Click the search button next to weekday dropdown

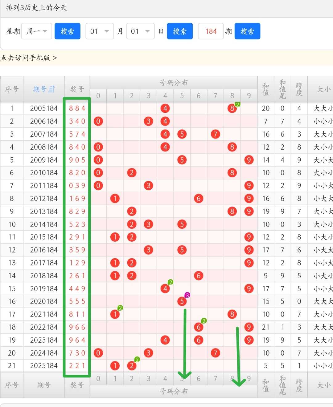tap(68, 31)
